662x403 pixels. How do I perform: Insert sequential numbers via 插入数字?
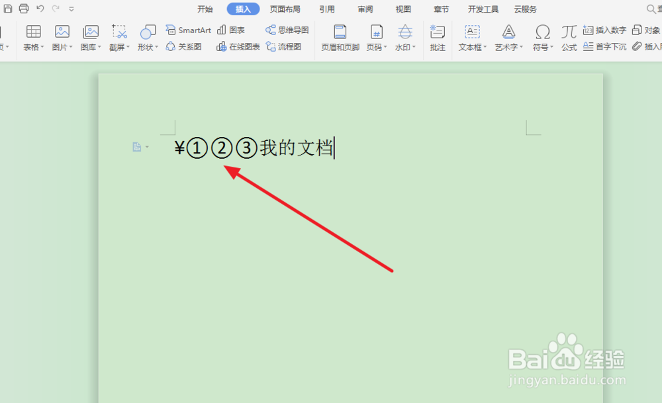[604, 29]
